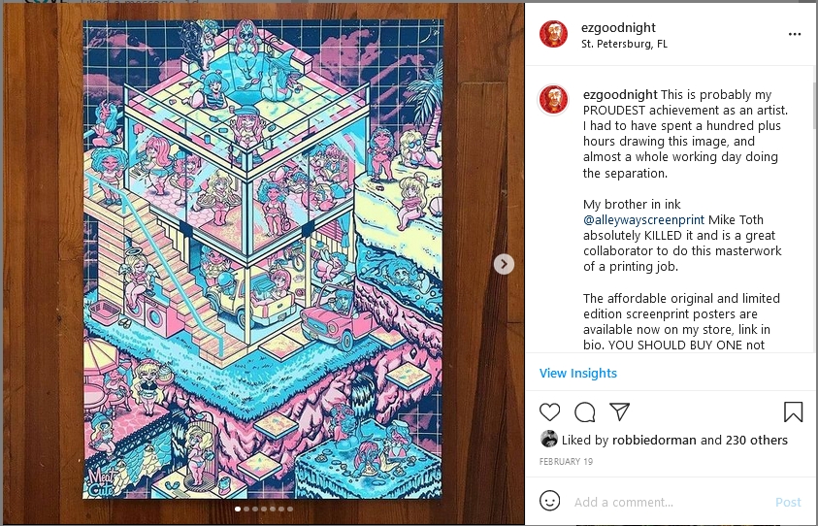Open the three-dot more options menu
The height and width of the screenshot is (526, 818).
794,34
